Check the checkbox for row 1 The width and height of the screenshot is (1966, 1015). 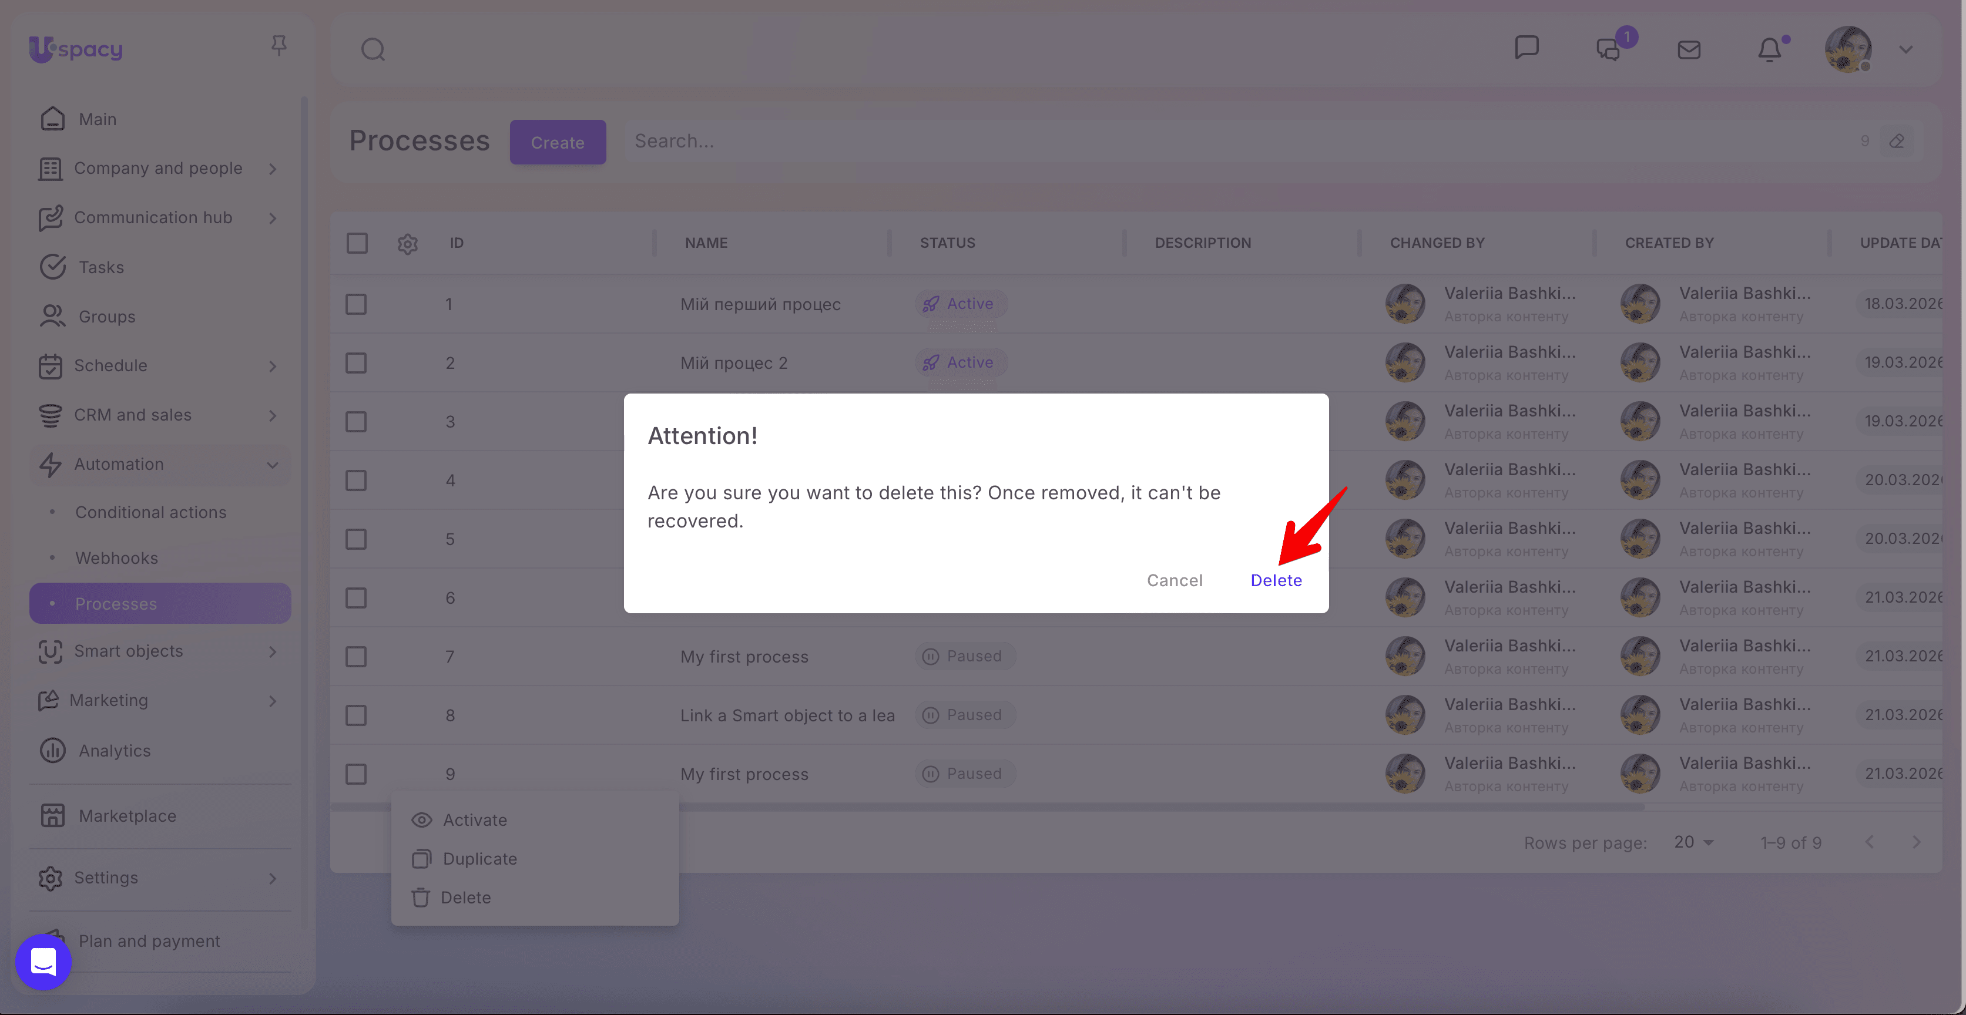click(357, 304)
